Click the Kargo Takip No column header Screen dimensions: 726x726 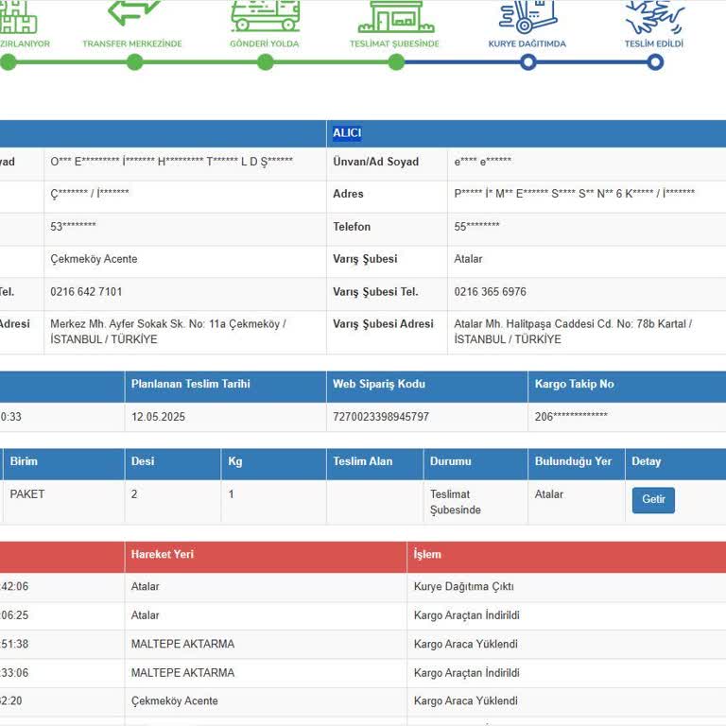[x=574, y=384]
